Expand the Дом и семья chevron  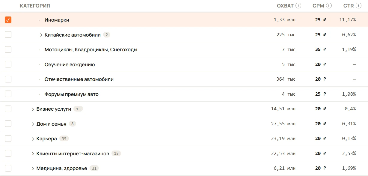33,124
